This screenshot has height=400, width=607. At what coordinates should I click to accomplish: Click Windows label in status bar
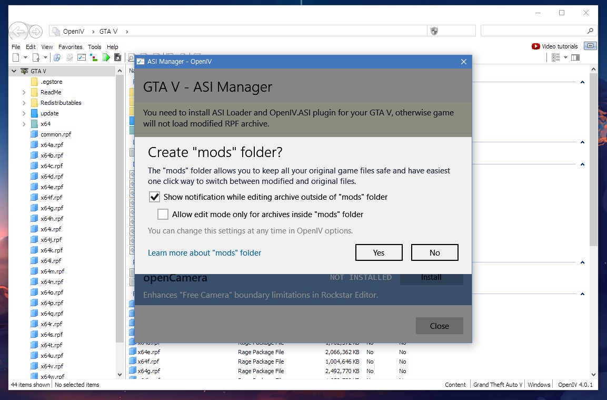(x=539, y=385)
